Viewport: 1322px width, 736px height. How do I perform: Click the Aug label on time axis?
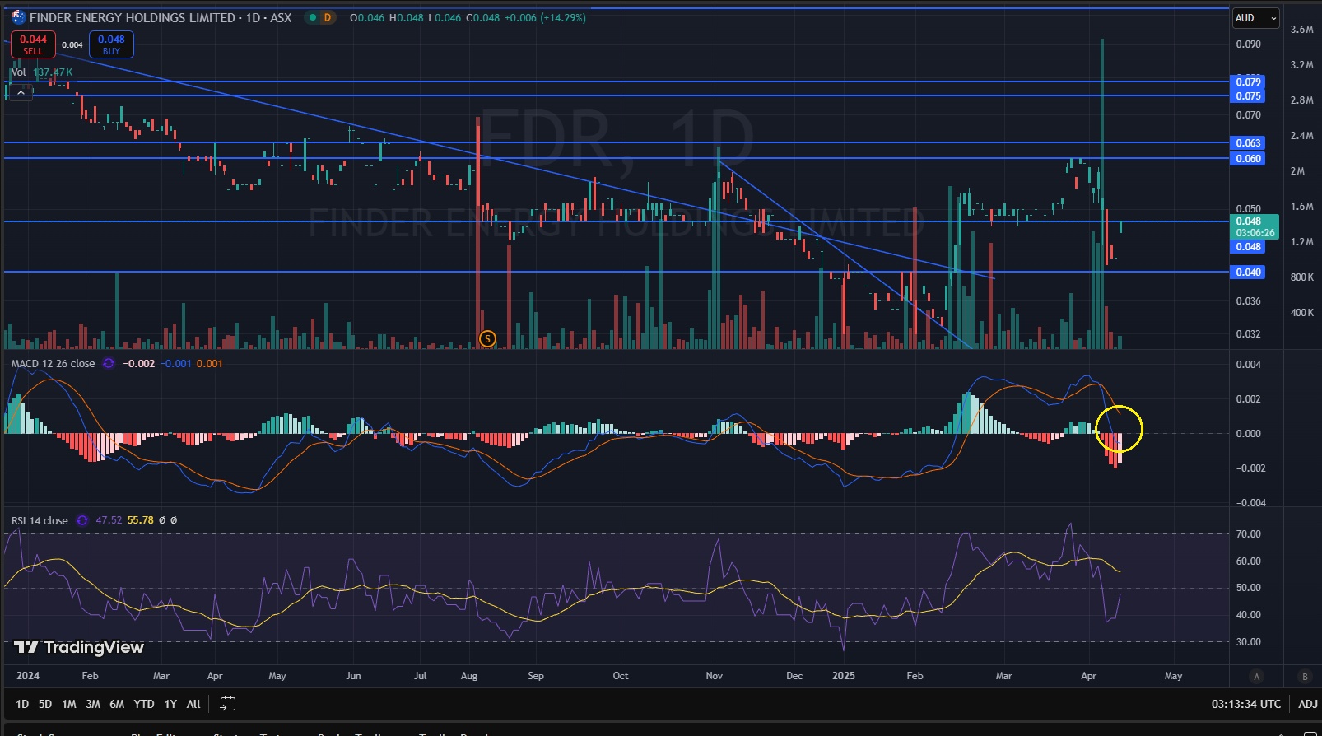(x=468, y=676)
